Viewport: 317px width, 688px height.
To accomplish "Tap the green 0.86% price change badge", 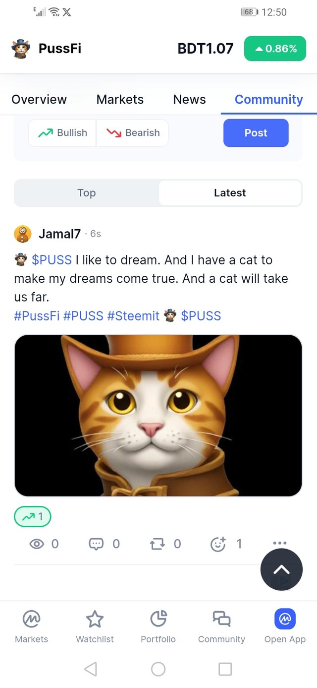I will [275, 49].
